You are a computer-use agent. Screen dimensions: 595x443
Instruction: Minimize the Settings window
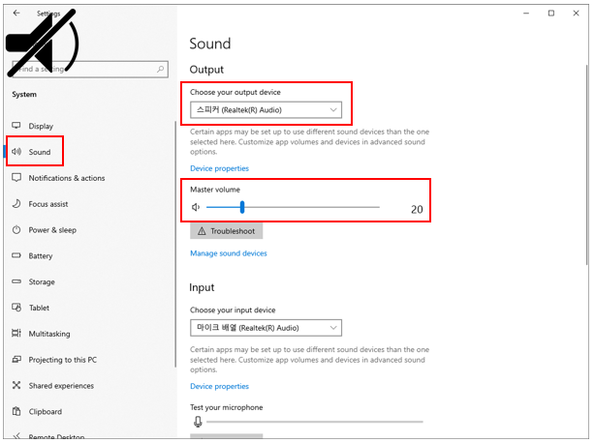pyautogui.click(x=526, y=14)
